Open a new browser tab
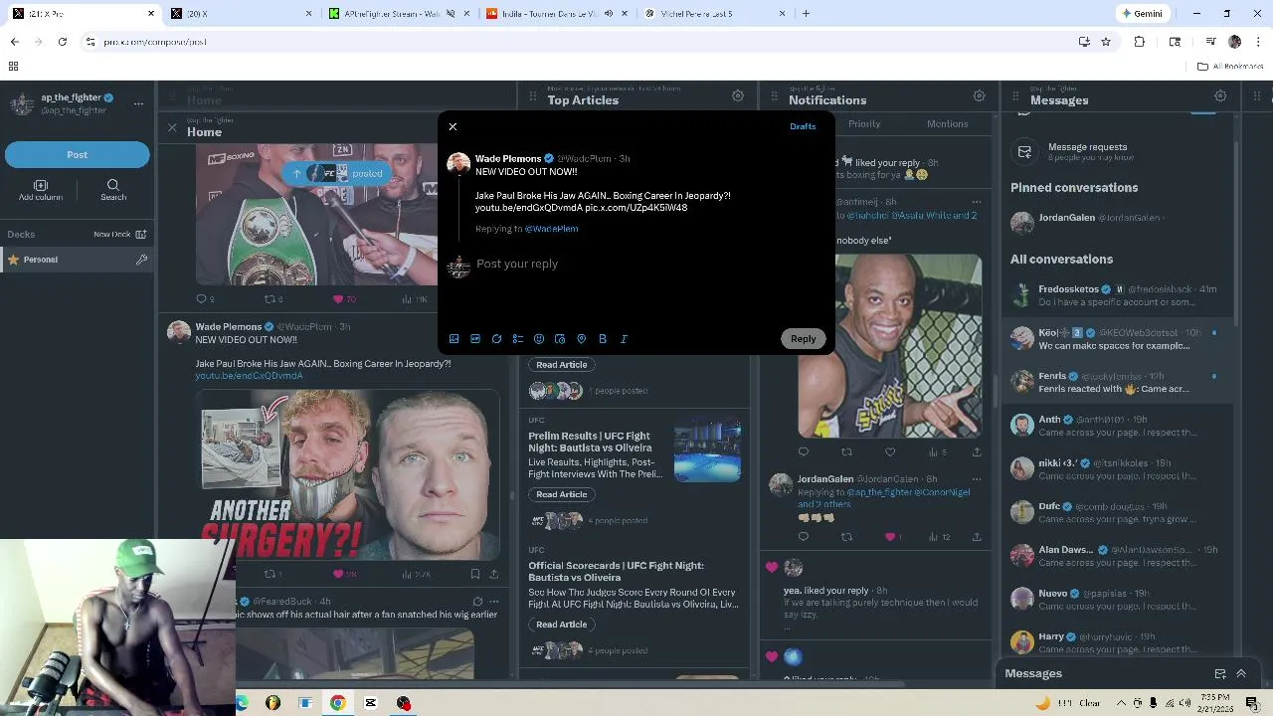This screenshot has width=1273, height=716. click(x=806, y=14)
